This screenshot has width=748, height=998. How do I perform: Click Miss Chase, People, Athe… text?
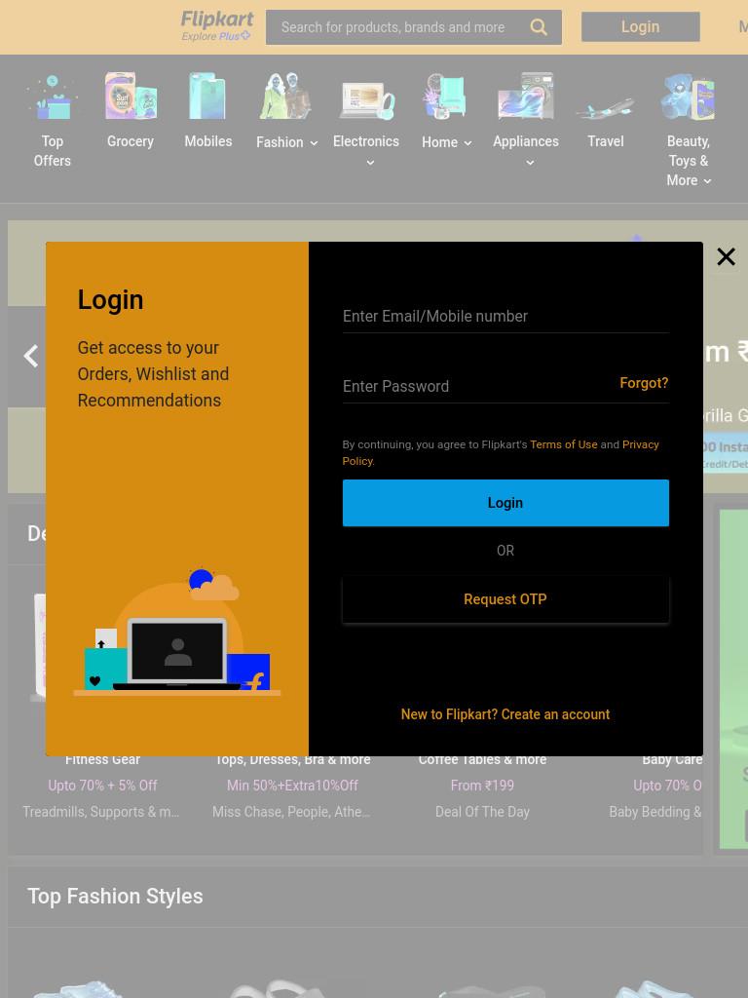[x=290, y=812]
